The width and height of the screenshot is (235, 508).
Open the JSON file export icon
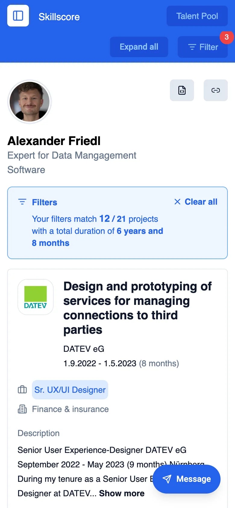pyautogui.click(x=182, y=90)
